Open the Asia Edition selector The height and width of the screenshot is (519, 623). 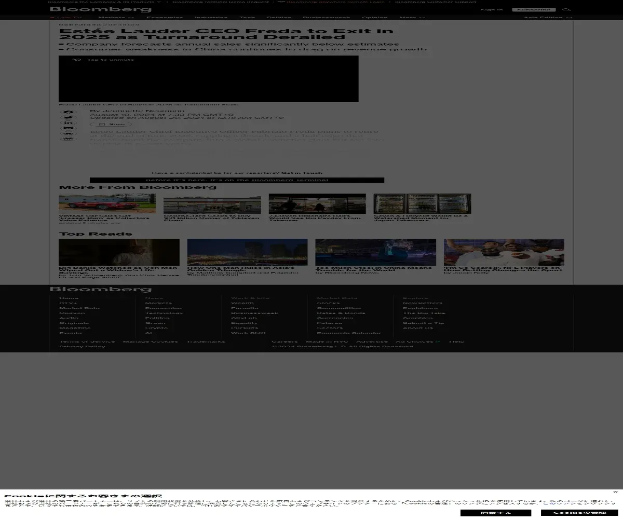(x=548, y=18)
